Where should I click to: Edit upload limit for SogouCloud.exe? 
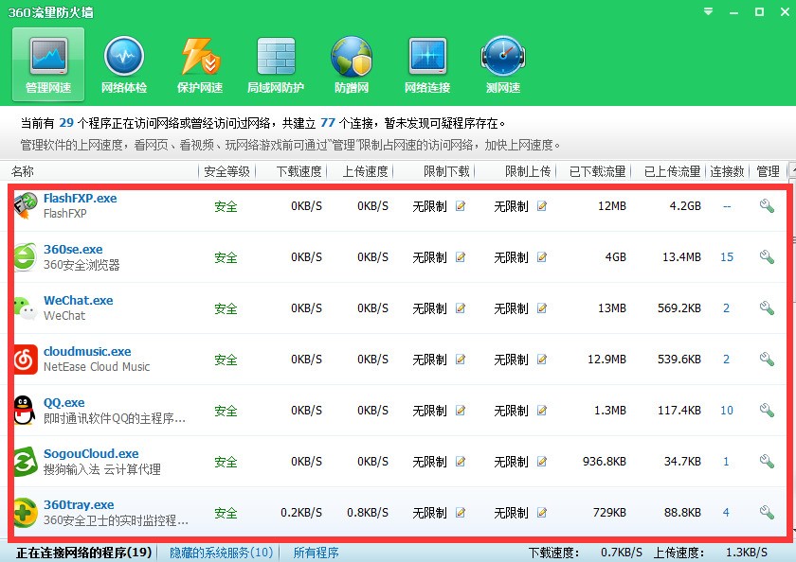point(542,461)
